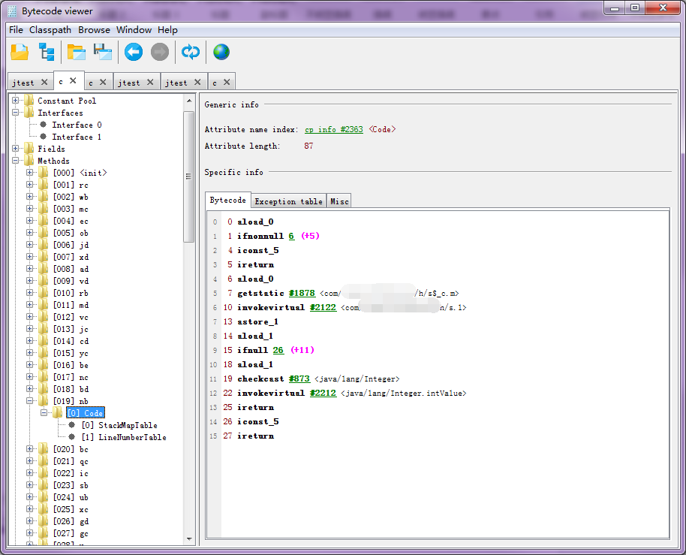Select the [0] StackMapTable tree item
The width and height of the screenshot is (686, 555).
coord(120,425)
